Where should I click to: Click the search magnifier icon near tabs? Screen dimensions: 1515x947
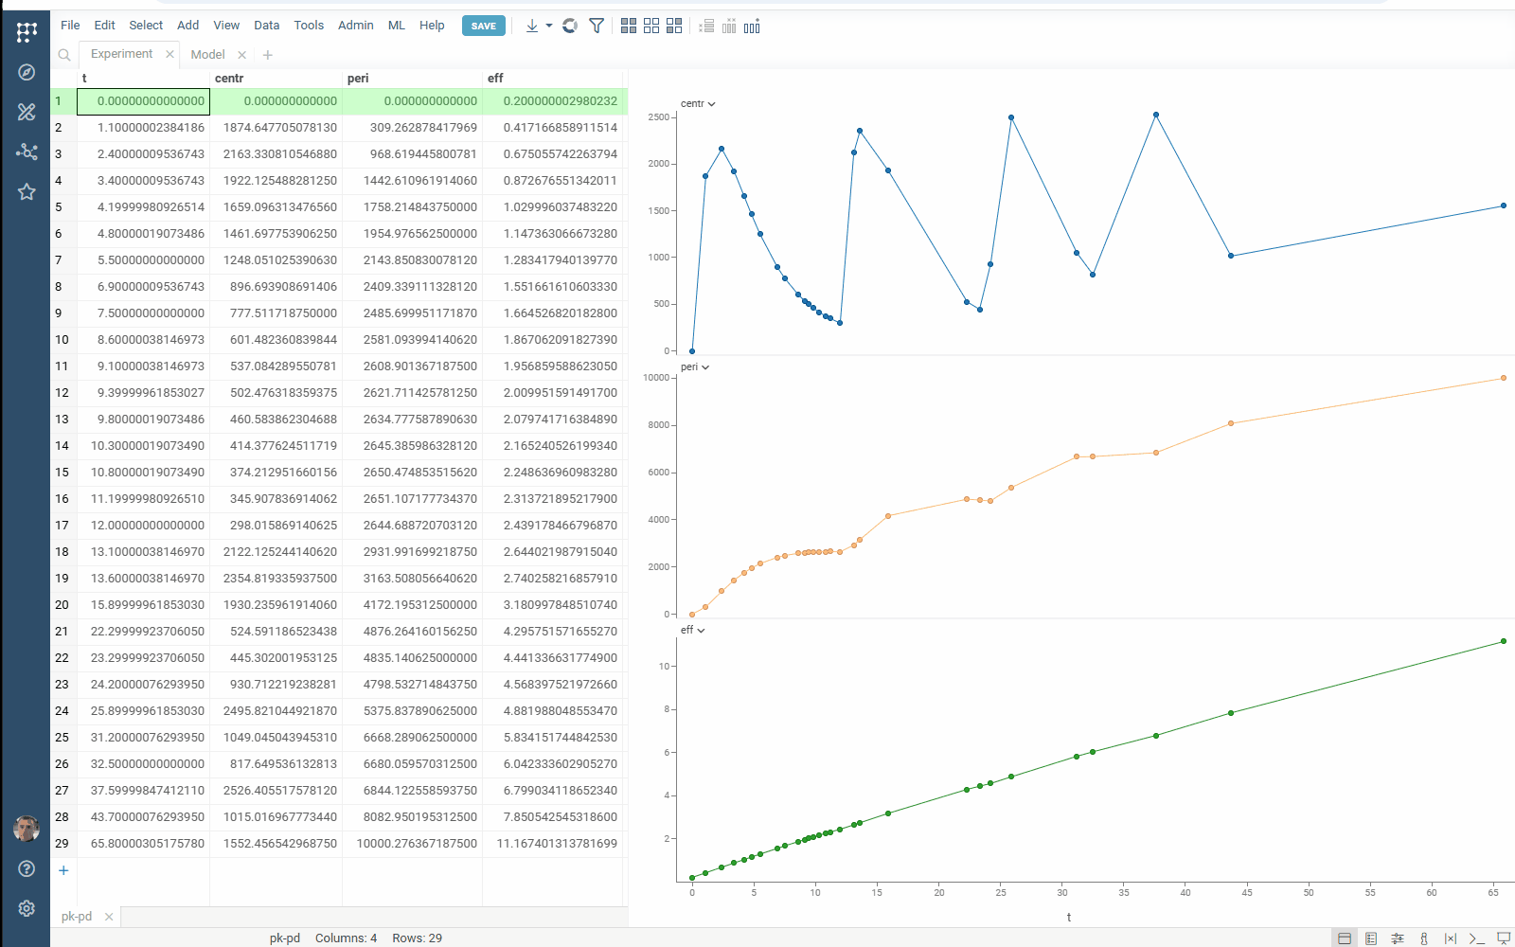64,55
